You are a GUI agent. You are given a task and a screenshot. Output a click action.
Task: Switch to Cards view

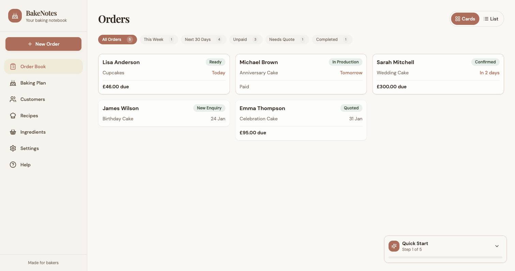point(465,19)
